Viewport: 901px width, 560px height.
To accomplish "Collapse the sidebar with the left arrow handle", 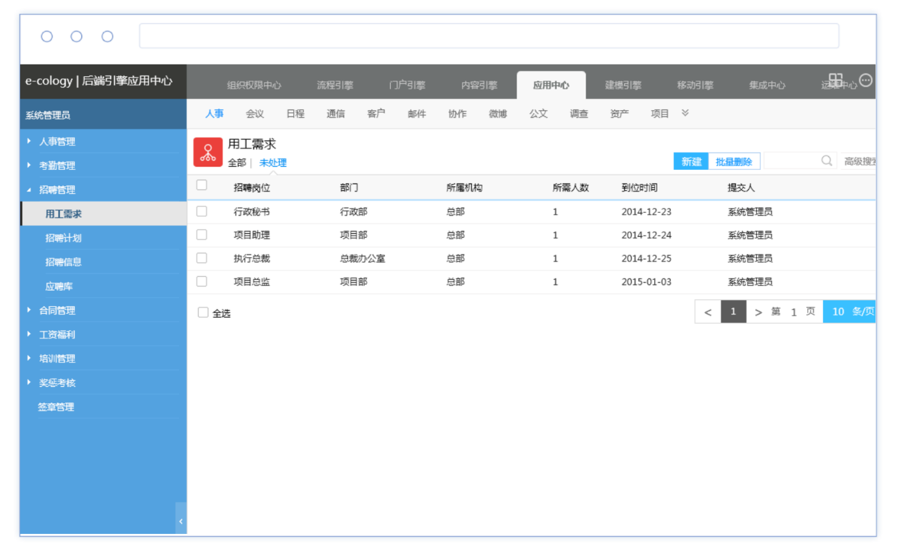I will pyautogui.click(x=180, y=520).
